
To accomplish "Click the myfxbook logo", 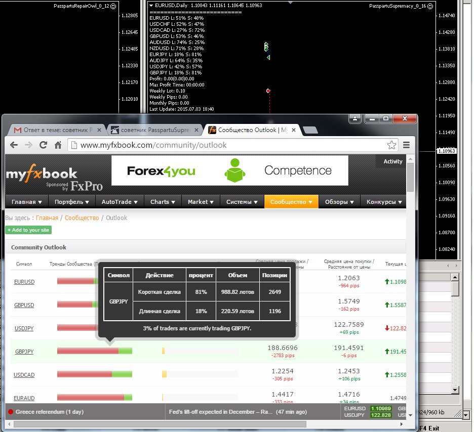I will pyautogui.click(x=42, y=174).
